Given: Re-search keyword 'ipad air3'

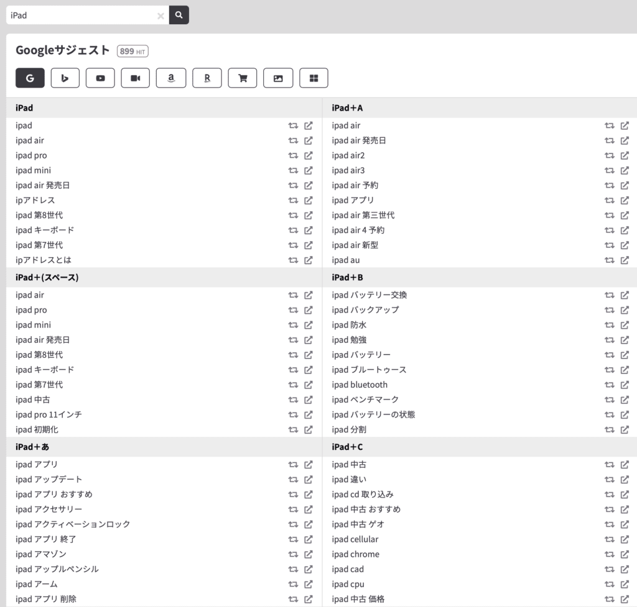Looking at the screenshot, I should tap(609, 170).
